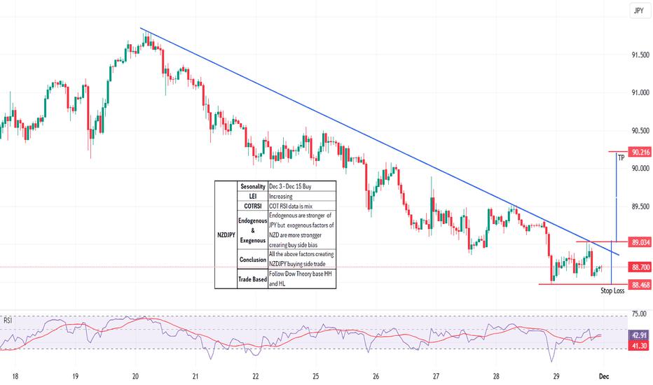Click the 90.500 price axis label

(x=640, y=131)
